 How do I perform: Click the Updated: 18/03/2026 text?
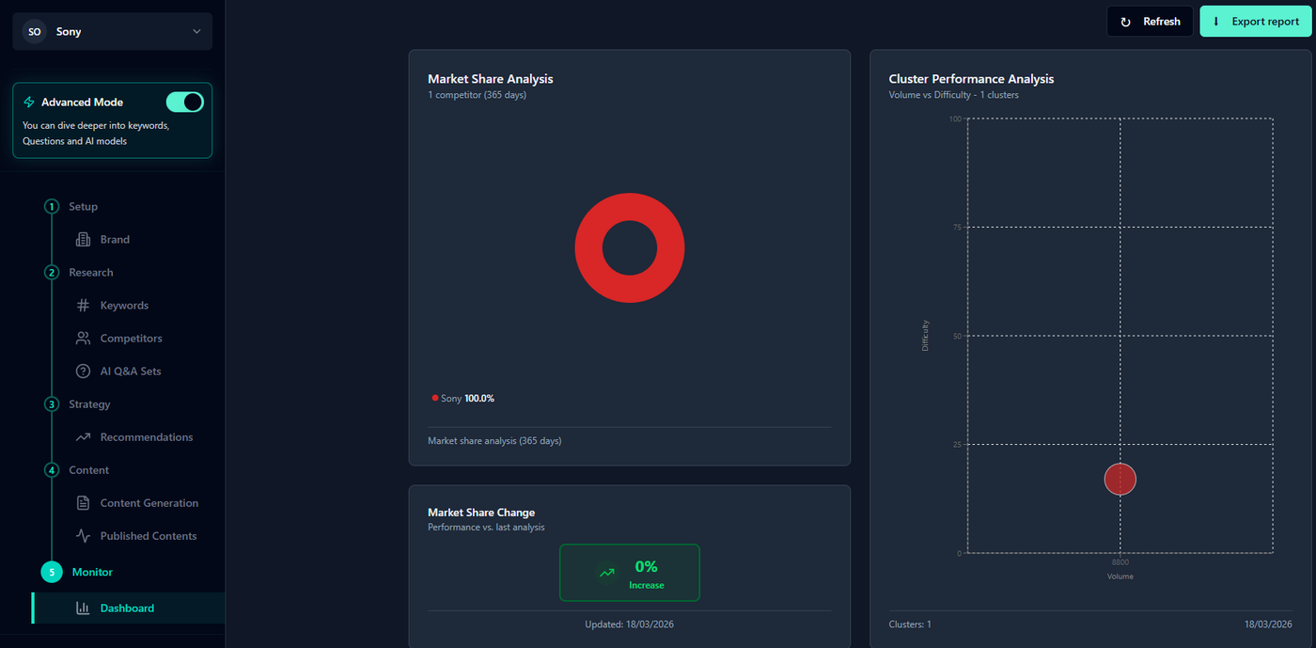click(x=630, y=624)
